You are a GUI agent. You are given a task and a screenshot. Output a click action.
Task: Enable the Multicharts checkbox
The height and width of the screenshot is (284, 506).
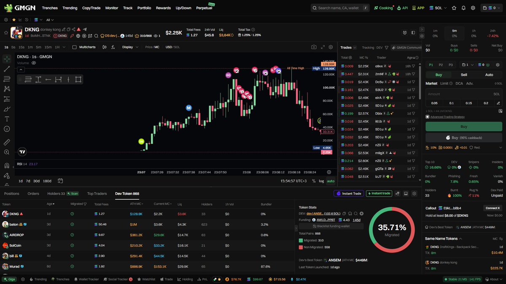75,47
